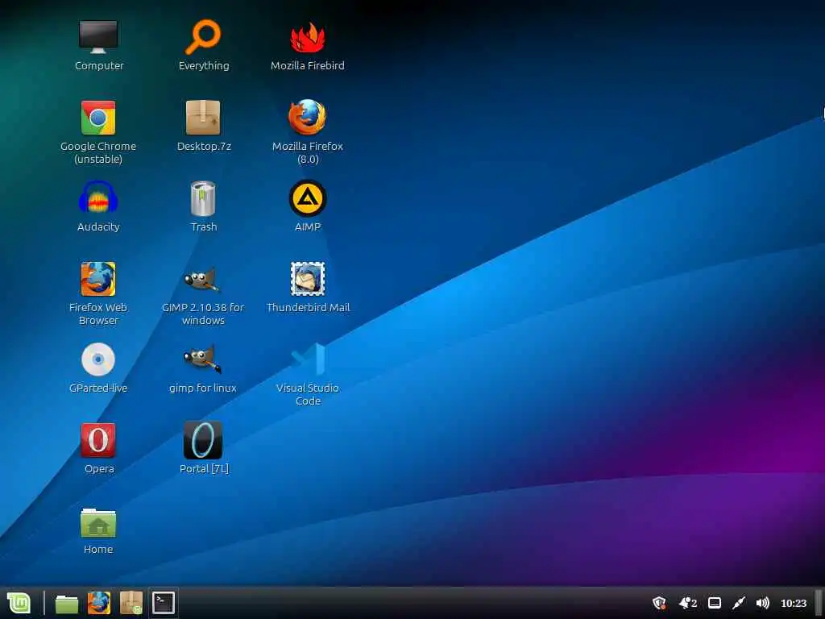Open the network connection tray icon
The height and width of the screenshot is (619, 825).
click(739, 603)
